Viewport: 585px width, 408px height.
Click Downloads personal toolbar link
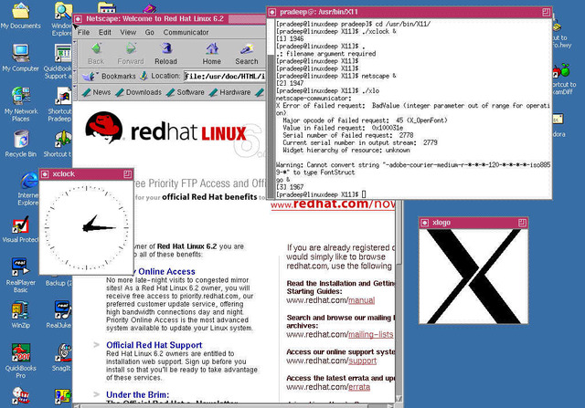[138, 92]
